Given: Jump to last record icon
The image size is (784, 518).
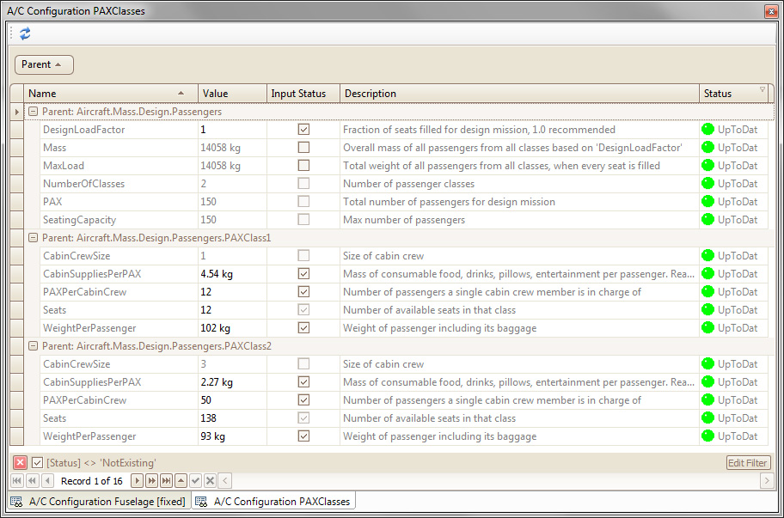Looking at the screenshot, I should tap(167, 480).
